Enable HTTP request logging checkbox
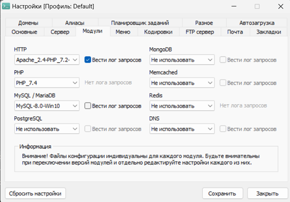The height and width of the screenshot is (202, 290). click(88, 60)
